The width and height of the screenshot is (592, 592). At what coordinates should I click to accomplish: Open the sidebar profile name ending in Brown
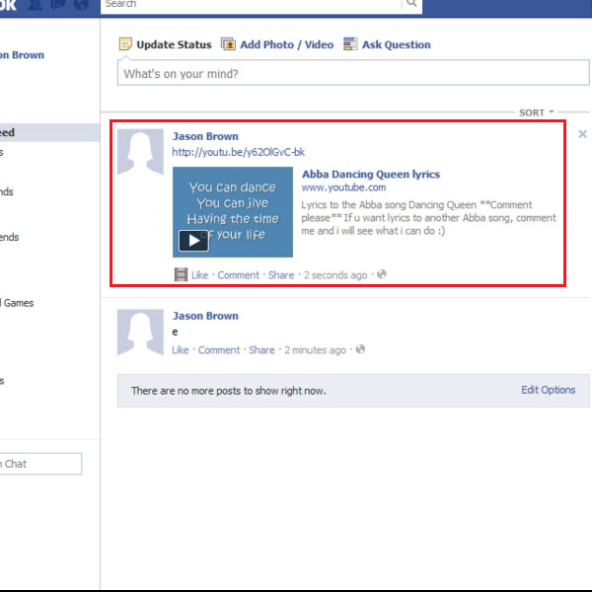[x=22, y=55]
